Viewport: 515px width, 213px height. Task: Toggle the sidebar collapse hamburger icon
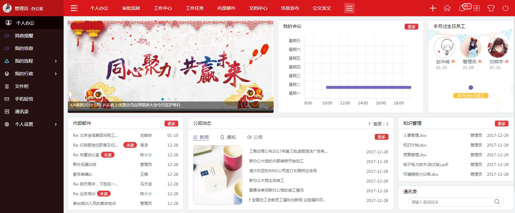click(74, 8)
